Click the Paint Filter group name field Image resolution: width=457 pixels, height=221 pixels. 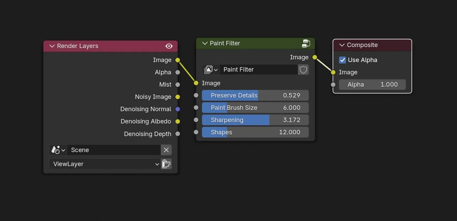point(258,70)
